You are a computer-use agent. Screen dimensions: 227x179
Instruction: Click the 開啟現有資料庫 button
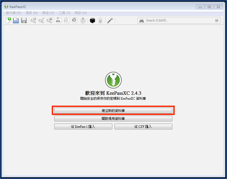pos(113,118)
